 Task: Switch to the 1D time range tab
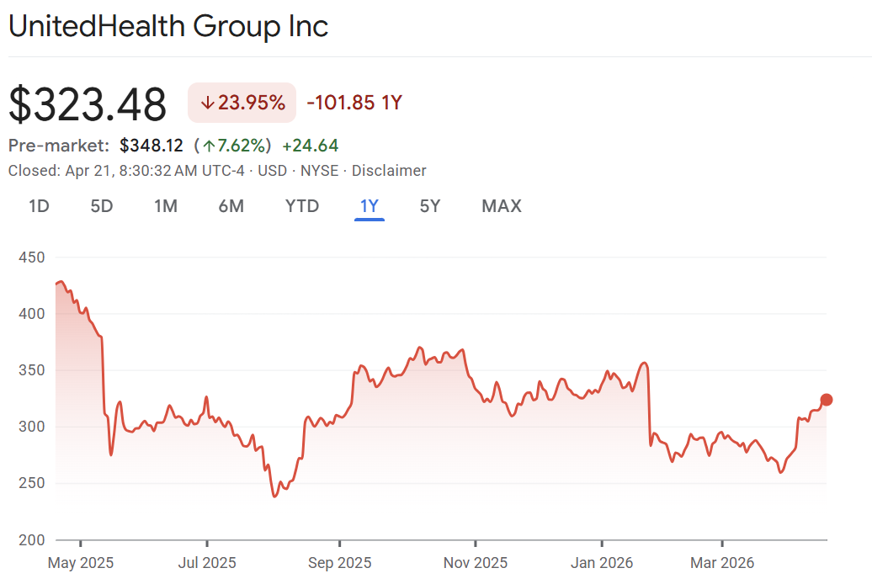tap(39, 206)
